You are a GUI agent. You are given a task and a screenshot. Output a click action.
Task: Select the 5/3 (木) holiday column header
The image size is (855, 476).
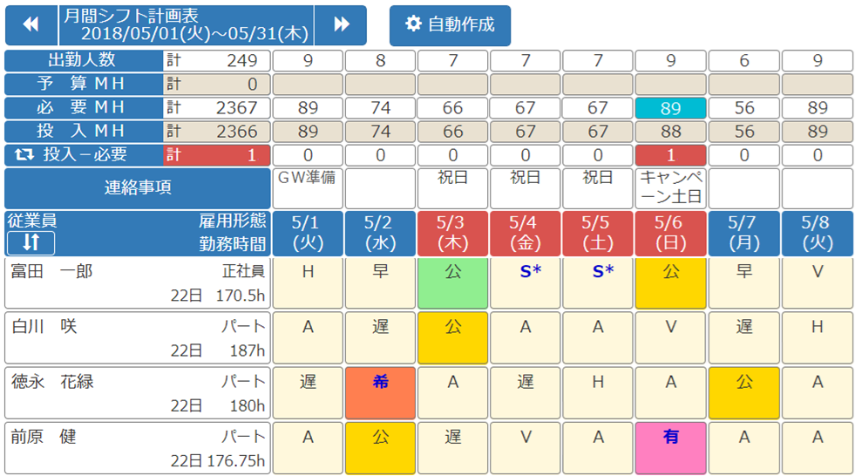453,234
